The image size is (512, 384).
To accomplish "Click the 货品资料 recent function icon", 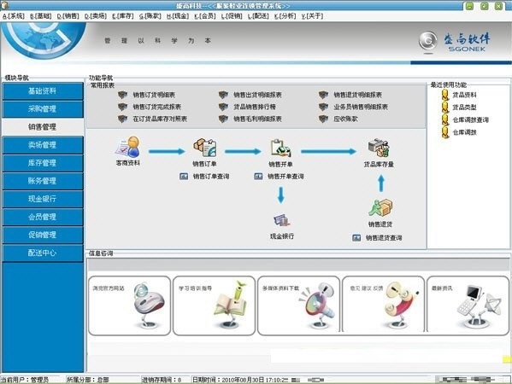I will pyautogui.click(x=445, y=95).
